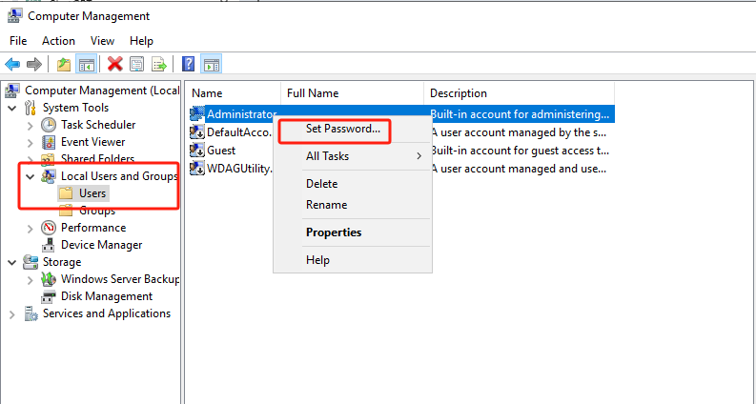Click the red X Delete toolbar icon
The height and width of the screenshot is (404, 756).
click(x=115, y=64)
